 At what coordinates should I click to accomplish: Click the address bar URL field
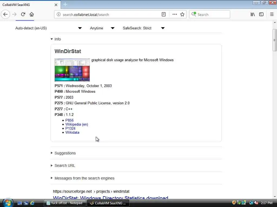coord(111,15)
